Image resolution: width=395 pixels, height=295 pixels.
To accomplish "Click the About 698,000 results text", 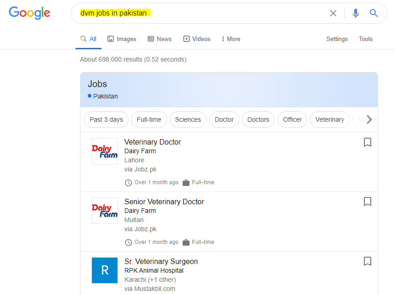I will click(133, 59).
